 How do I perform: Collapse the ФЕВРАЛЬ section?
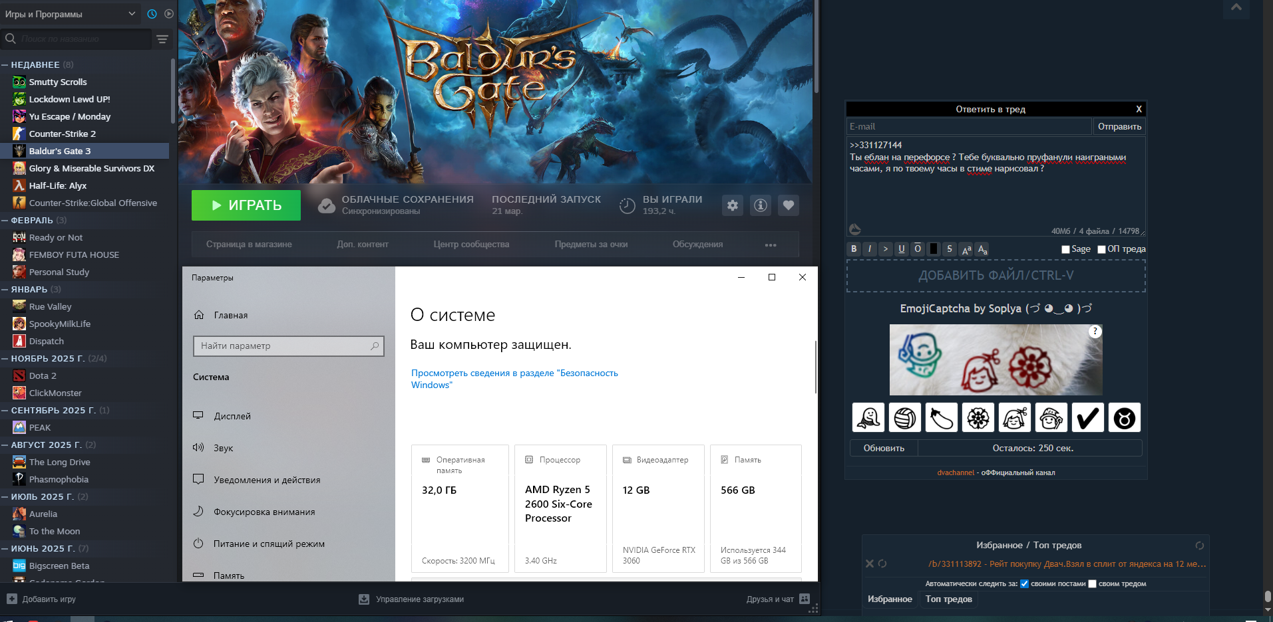point(5,220)
